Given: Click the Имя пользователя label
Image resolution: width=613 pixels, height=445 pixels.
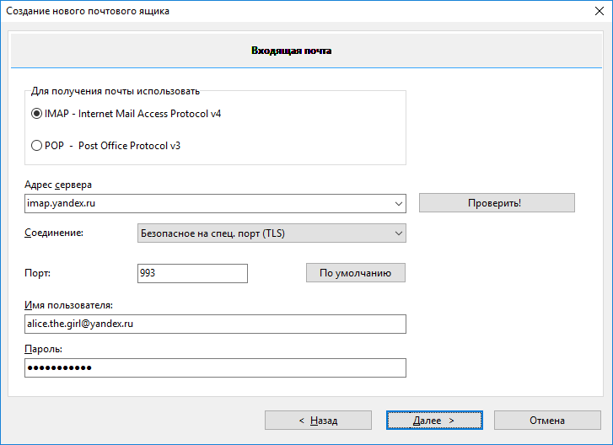Looking at the screenshot, I should (69, 305).
